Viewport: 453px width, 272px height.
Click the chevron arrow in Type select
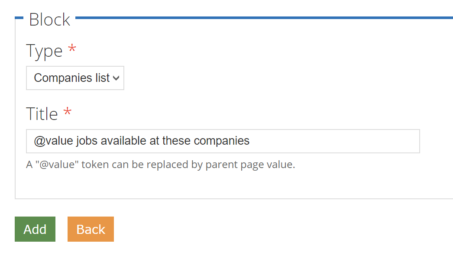(x=116, y=78)
